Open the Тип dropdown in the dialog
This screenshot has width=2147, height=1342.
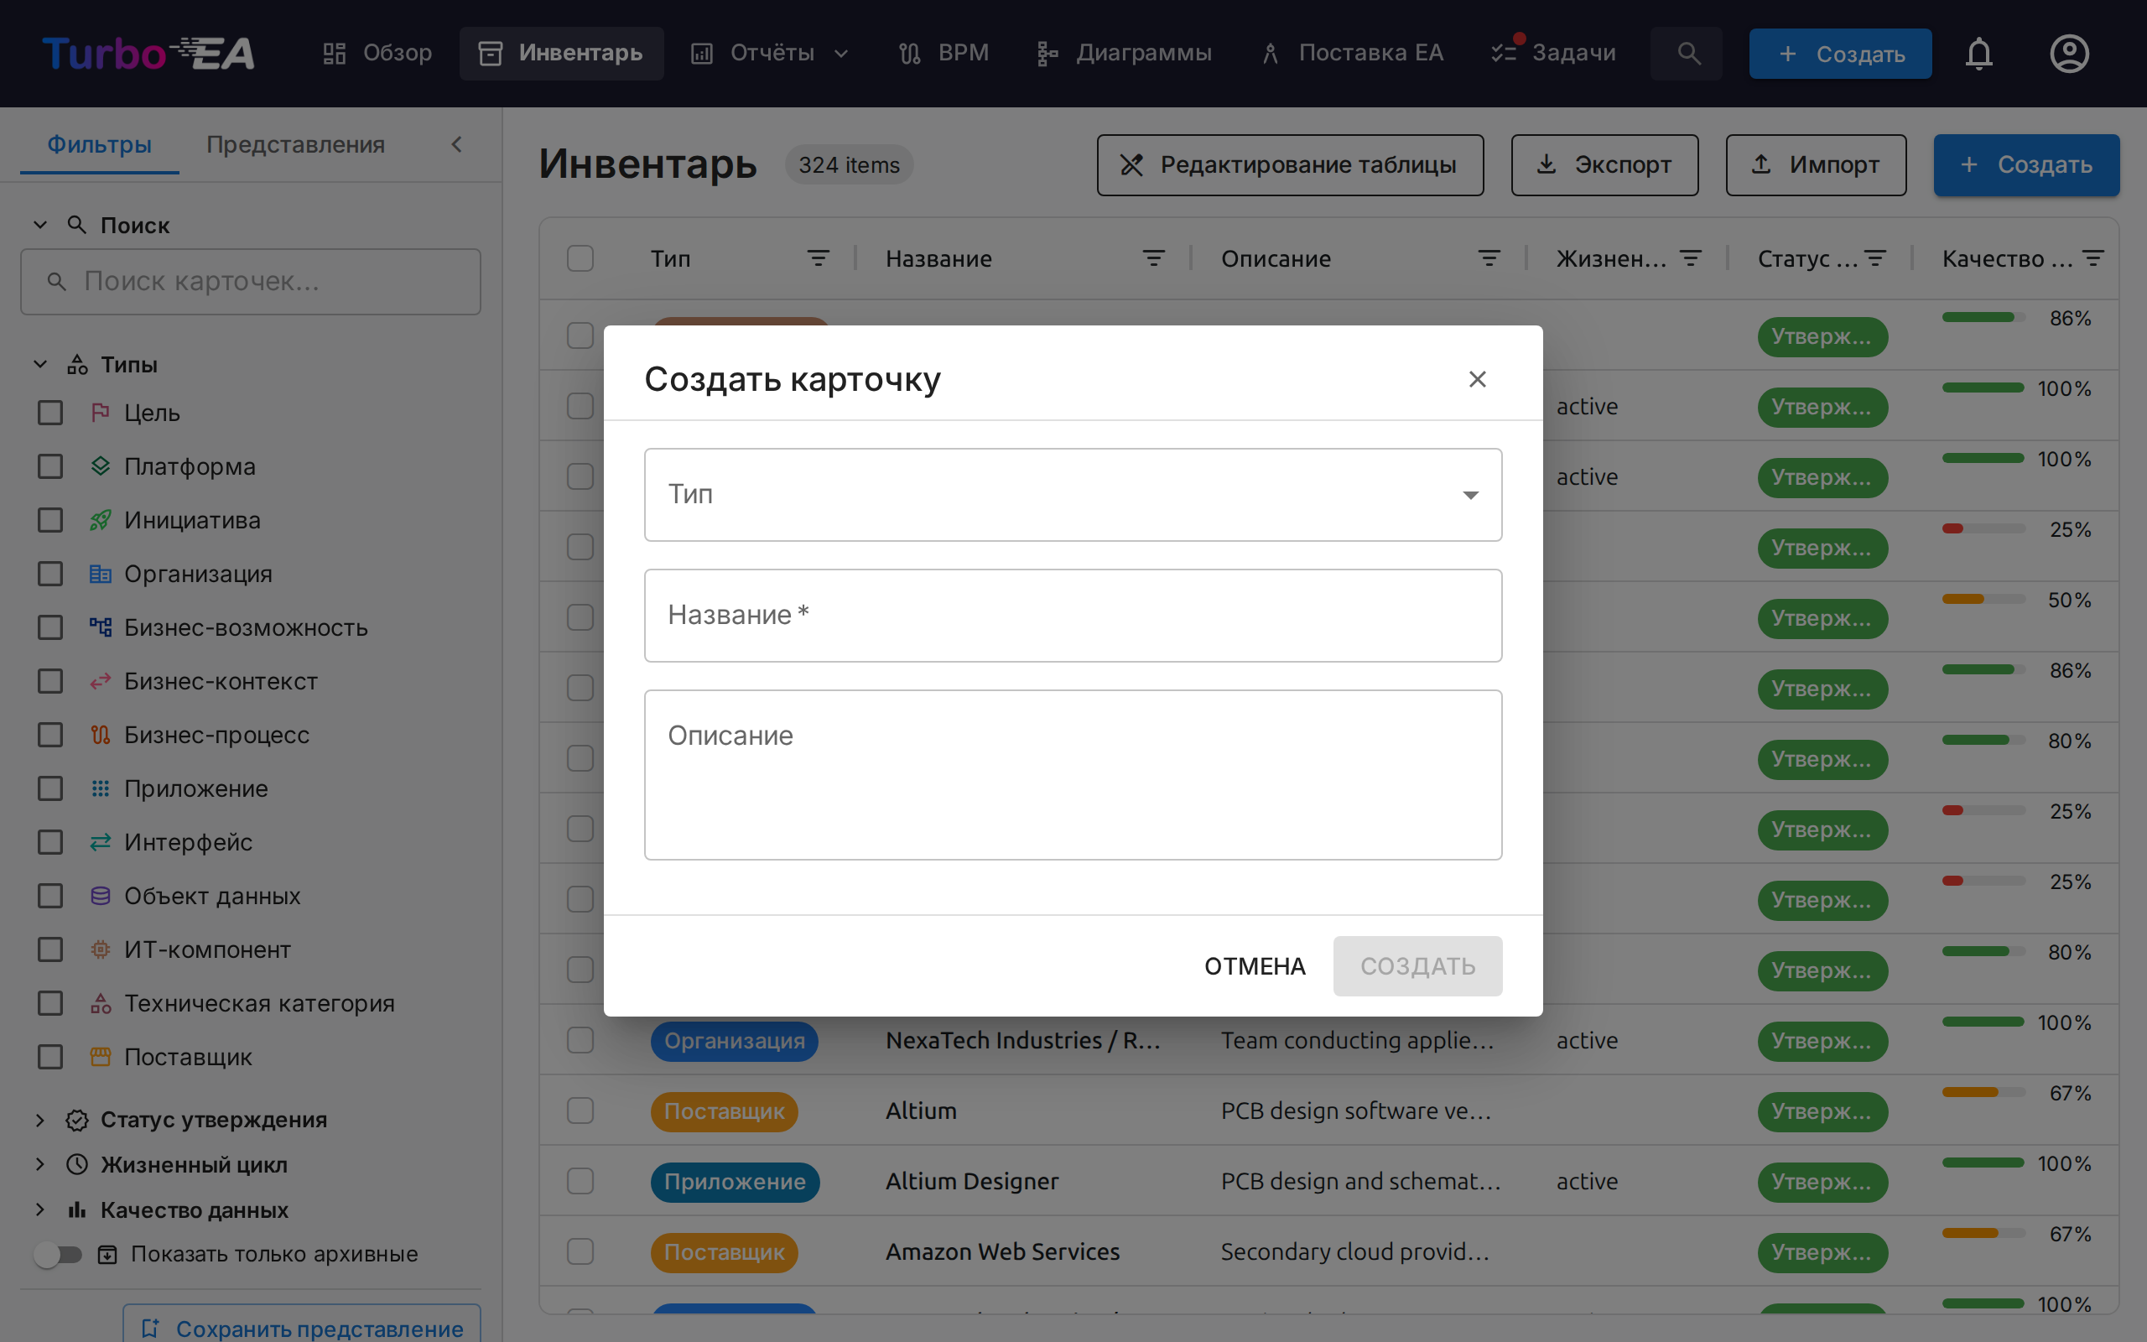[1073, 494]
